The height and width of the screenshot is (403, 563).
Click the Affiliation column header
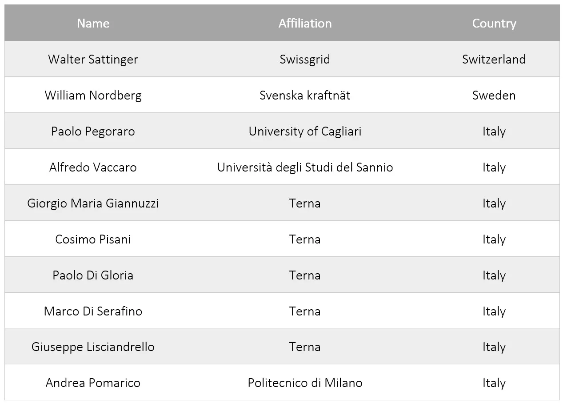[x=305, y=23]
